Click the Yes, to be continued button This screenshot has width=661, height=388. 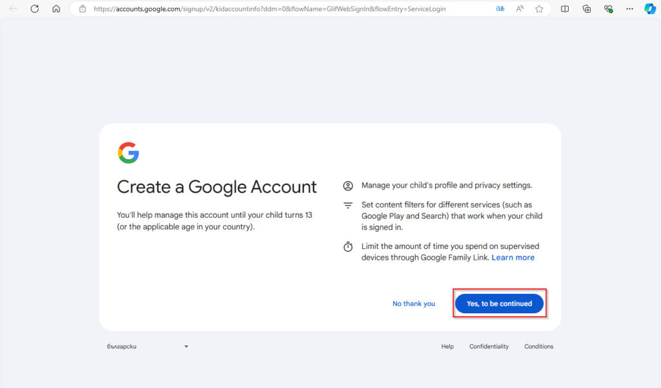pos(499,304)
